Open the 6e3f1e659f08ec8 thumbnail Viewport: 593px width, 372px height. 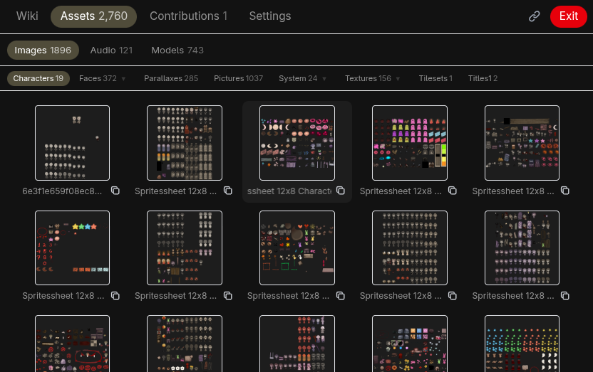point(72,143)
